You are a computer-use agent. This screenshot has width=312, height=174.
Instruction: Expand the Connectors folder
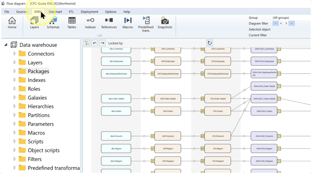[x=14, y=53]
